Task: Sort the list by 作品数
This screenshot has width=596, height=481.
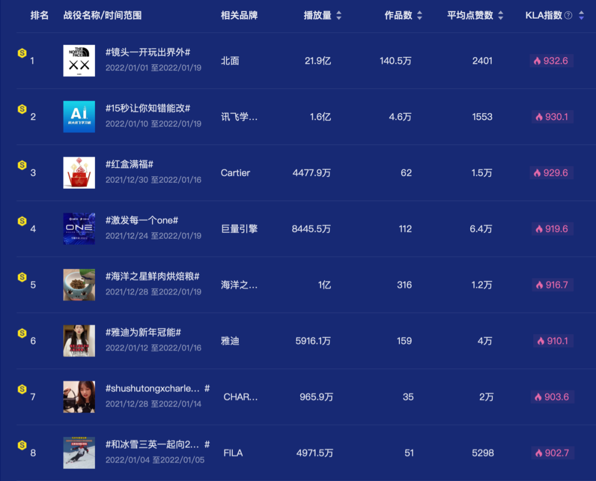Action: click(419, 15)
